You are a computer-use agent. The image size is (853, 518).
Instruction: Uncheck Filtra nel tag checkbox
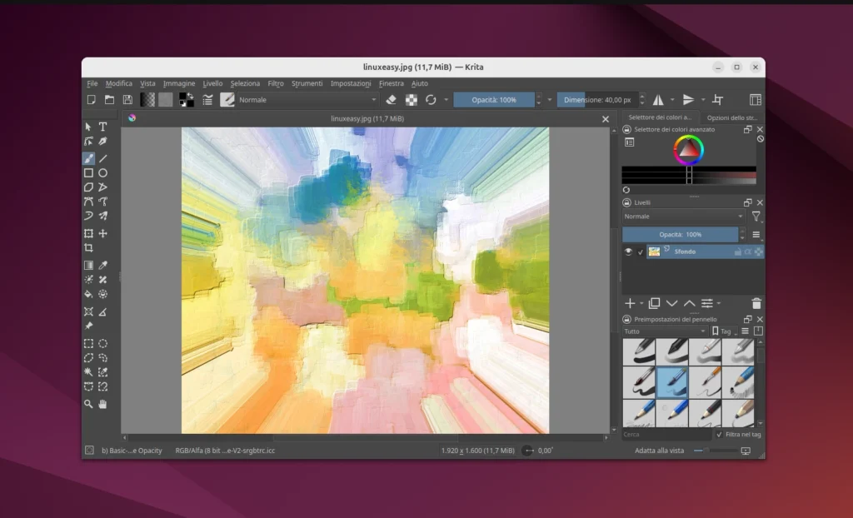click(720, 434)
